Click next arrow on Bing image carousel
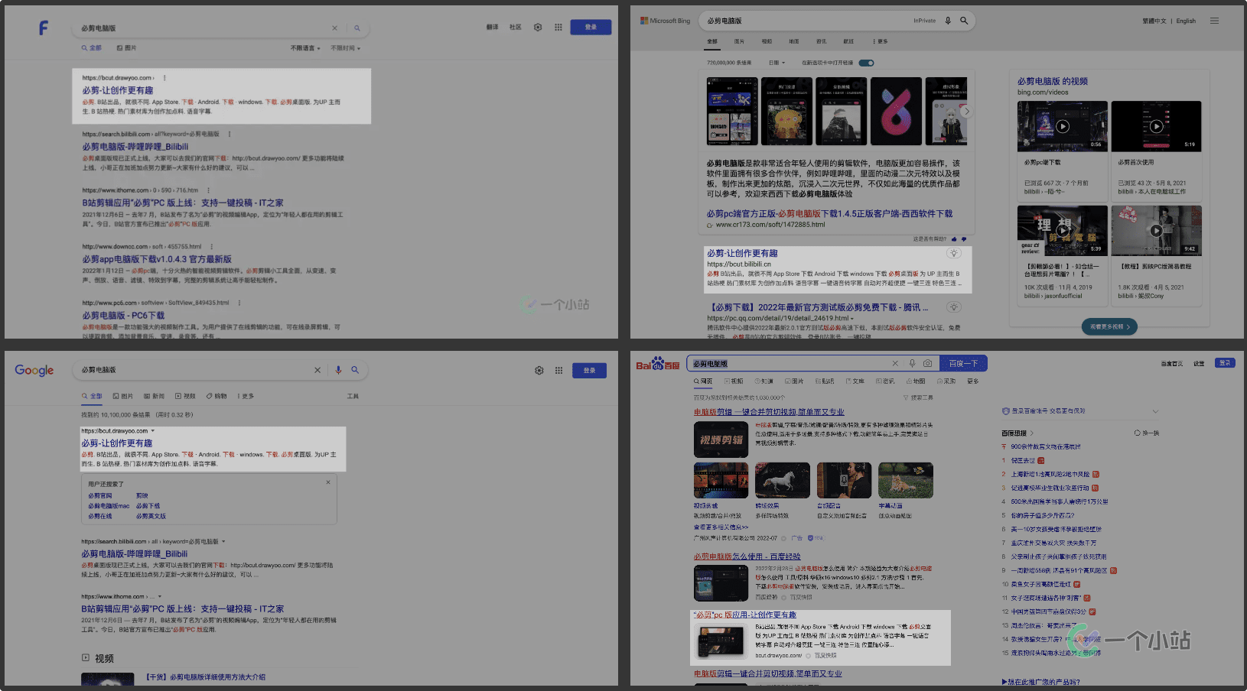Viewport: 1247px width, 691px height. click(967, 112)
